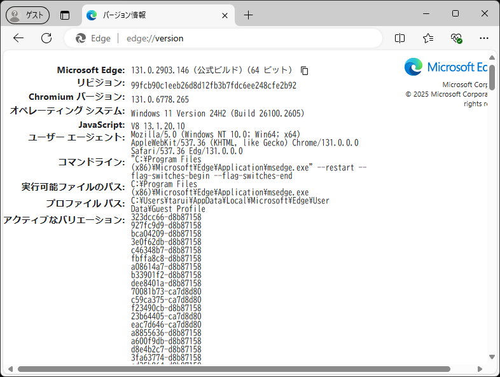
Task: Click variation b33901f2-d8b87158
Action: tap(166, 275)
